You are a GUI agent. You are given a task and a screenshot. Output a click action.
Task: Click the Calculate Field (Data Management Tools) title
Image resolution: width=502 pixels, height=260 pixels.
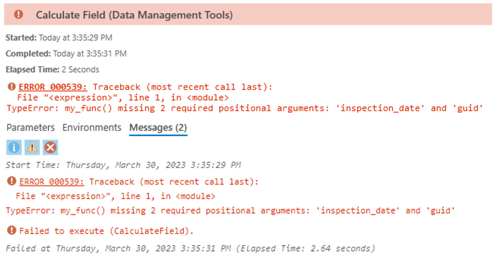(x=134, y=15)
